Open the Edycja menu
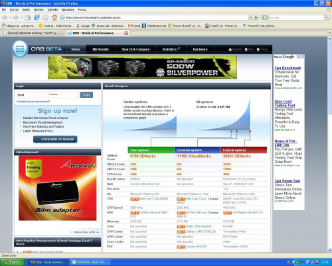 click(14, 10)
